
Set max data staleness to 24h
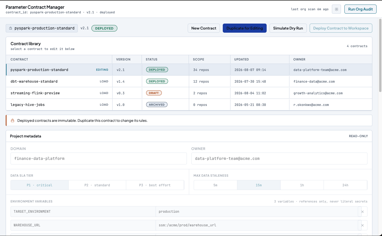[345, 185]
